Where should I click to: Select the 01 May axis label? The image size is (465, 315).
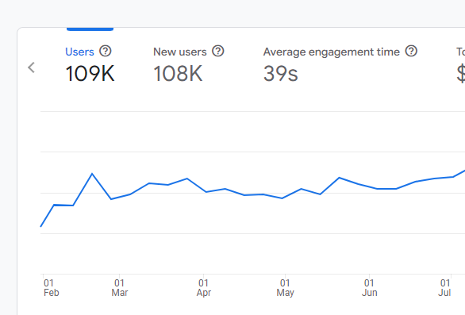(285, 288)
